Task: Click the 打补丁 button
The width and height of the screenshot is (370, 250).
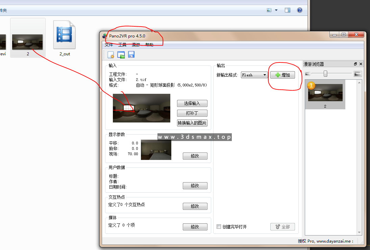Action: (192, 113)
